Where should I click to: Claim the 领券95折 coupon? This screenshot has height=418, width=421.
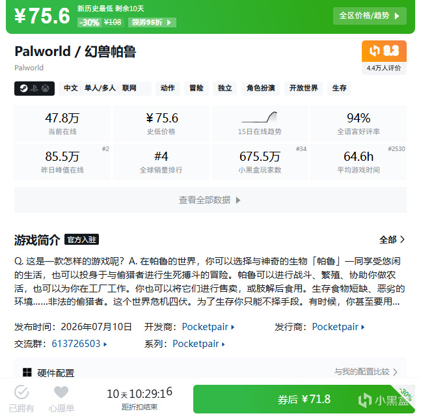(x=152, y=22)
